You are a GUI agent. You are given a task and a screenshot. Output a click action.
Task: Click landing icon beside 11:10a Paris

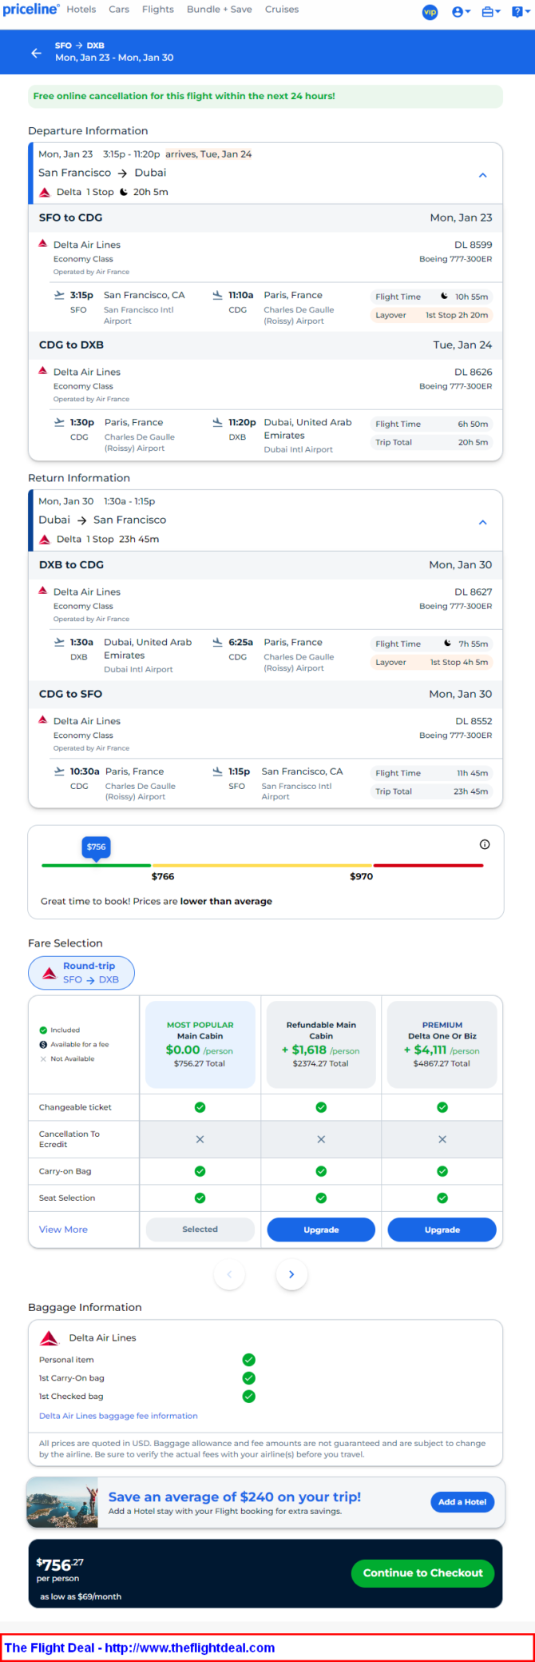217,295
